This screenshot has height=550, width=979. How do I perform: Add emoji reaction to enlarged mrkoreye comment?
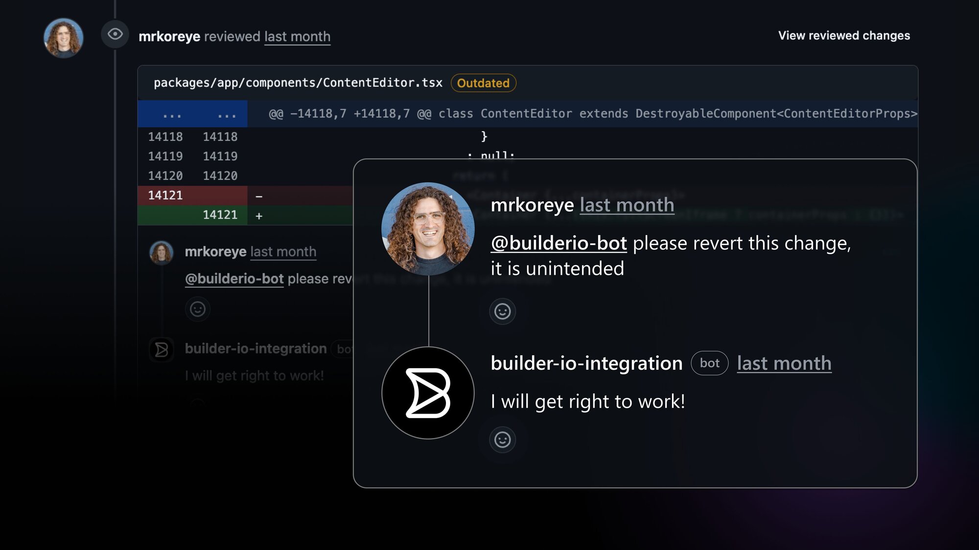[502, 311]
